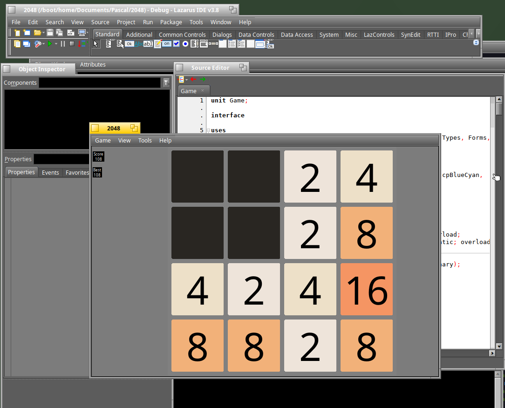
Task: Pick the TListBox palette component
Action: click(x=195, y=44)
